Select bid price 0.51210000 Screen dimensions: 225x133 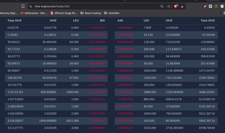[97, 42]
